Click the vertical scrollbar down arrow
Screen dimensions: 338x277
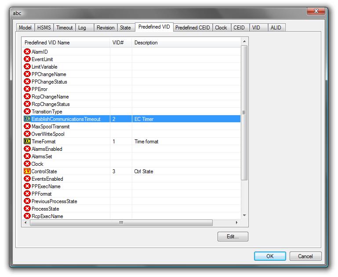click(x=244, y=216)
